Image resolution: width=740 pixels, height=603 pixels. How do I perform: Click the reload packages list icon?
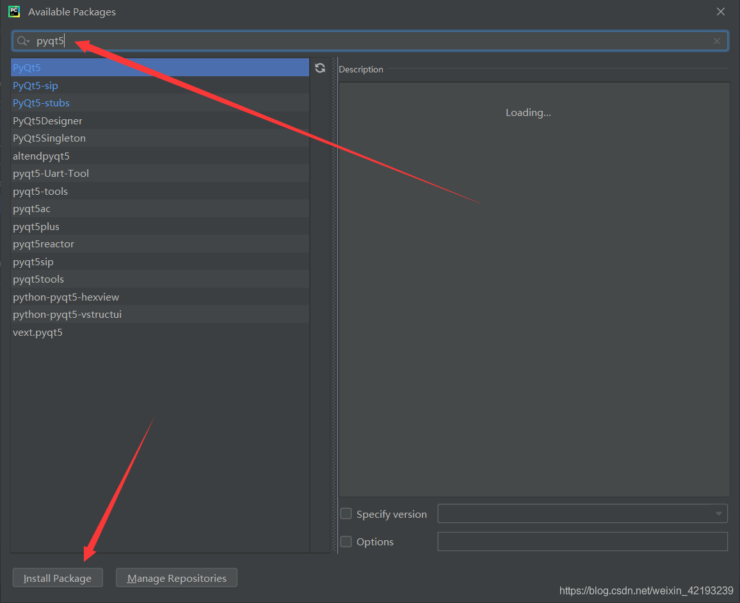320,68
